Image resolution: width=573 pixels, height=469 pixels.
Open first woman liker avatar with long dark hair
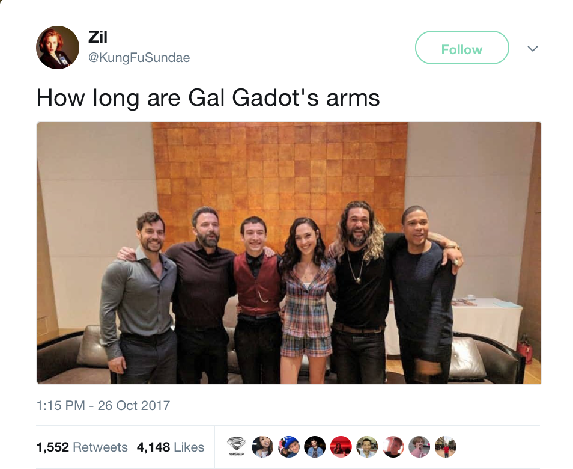[x=262, y=447]
